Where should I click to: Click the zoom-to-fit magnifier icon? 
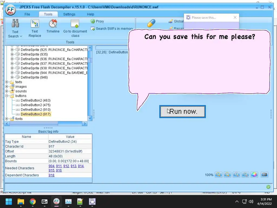(245, 175)
